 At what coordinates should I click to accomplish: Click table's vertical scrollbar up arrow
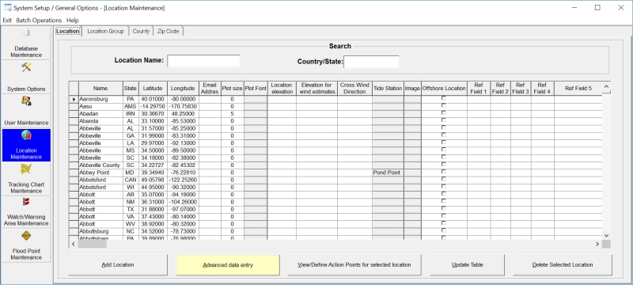coord(606,86)
